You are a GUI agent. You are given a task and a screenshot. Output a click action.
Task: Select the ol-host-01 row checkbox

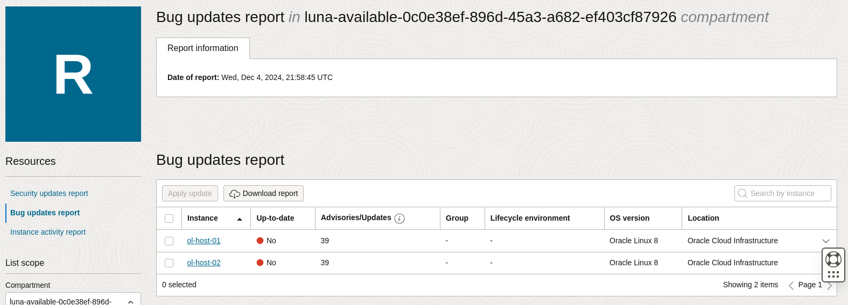[x=169, y=241]
